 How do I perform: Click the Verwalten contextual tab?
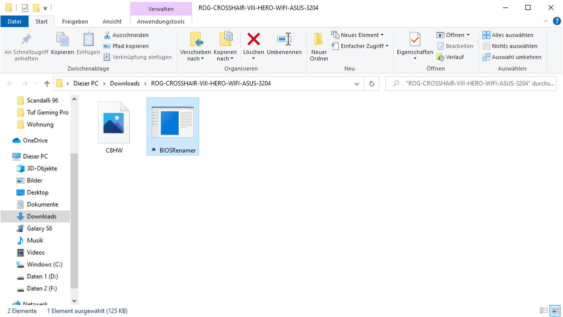[161, 9]
